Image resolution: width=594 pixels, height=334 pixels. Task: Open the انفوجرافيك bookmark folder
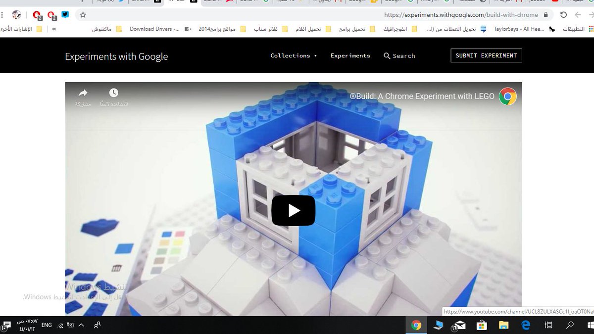[x=400, y=29]
